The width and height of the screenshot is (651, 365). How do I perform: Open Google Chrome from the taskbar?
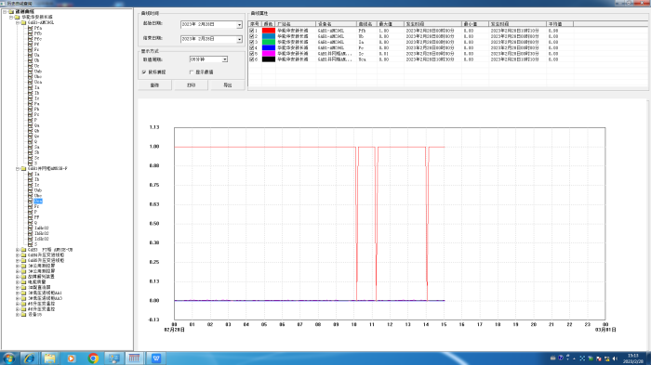tap(93, 358)
